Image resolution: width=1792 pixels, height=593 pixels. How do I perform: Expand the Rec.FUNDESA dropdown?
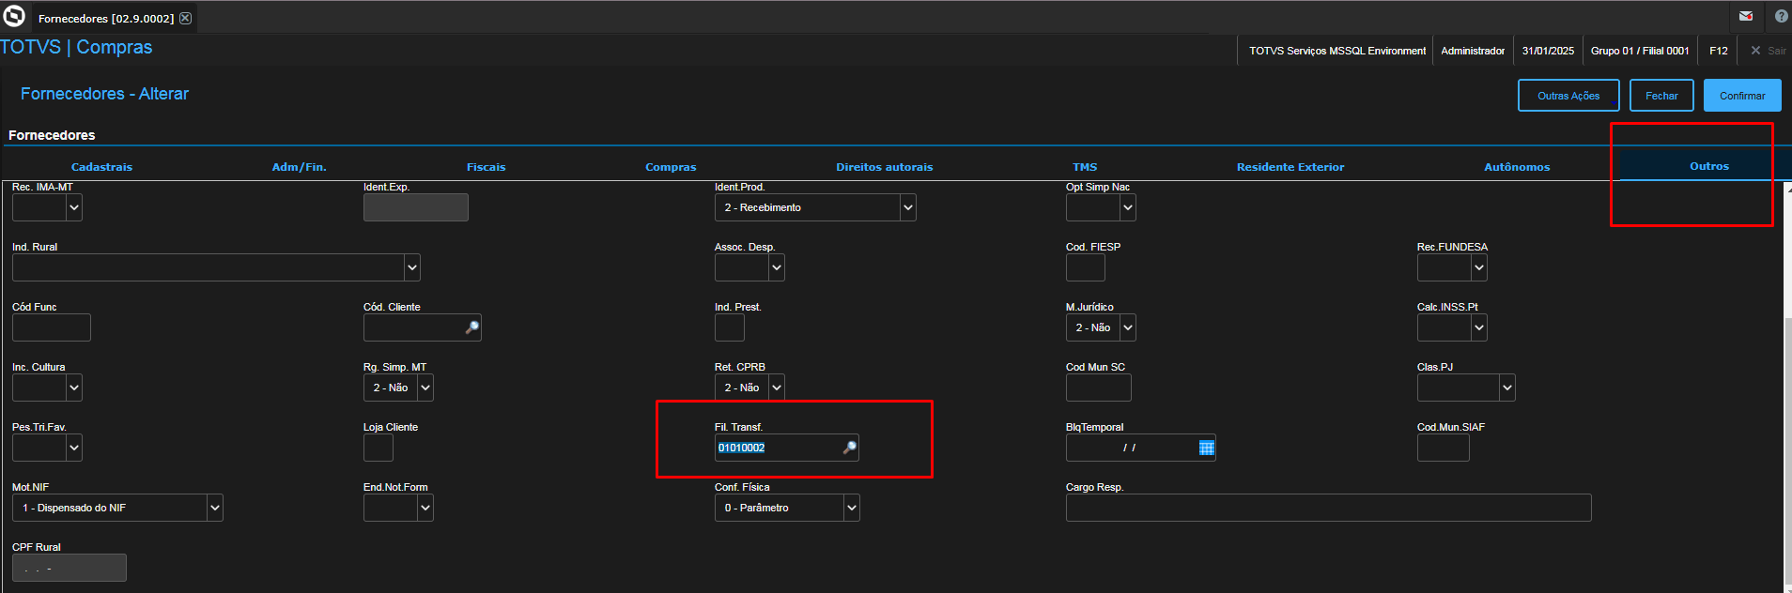(1479, 267)
